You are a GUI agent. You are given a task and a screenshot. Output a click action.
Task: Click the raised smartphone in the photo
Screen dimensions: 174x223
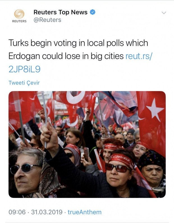point(86,154)
